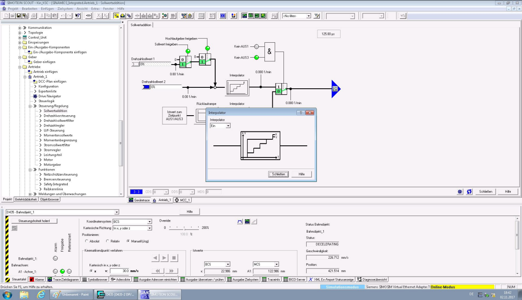Click the context help arrow icon
Image resolution: width=522 pixels, height=300 pixels.
pyautogui.click(x=77, y=16)
